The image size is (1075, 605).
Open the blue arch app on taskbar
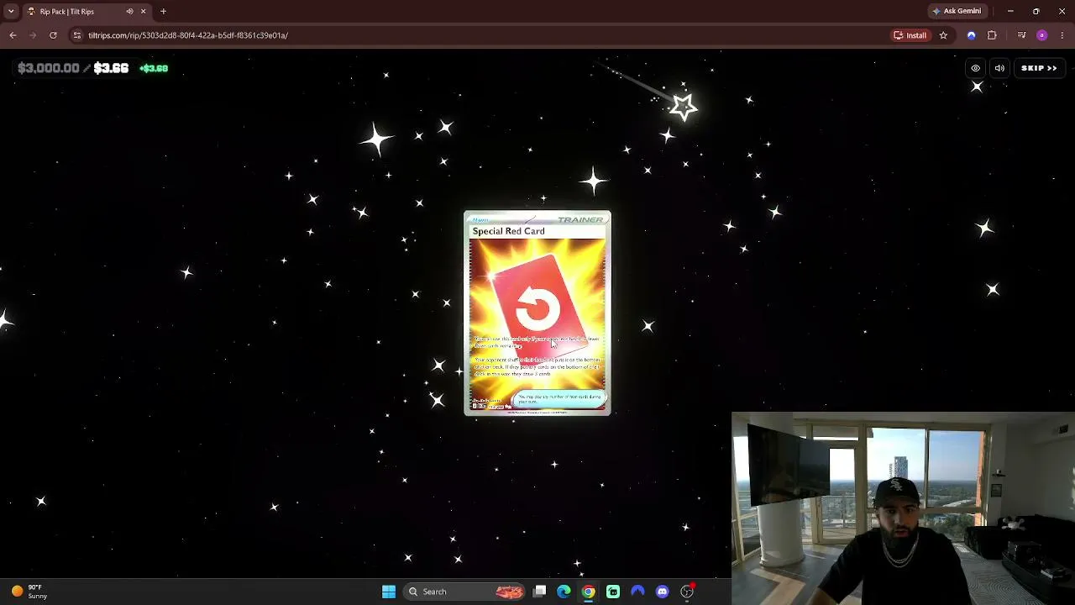[x=637, y=592]
